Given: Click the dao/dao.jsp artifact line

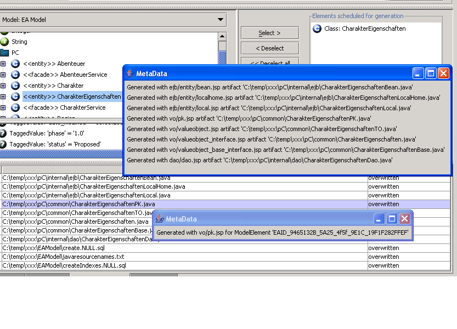Looking at the screenshot, I should [259, 160].
